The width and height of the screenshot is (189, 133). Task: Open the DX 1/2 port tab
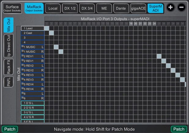[70, 8]
